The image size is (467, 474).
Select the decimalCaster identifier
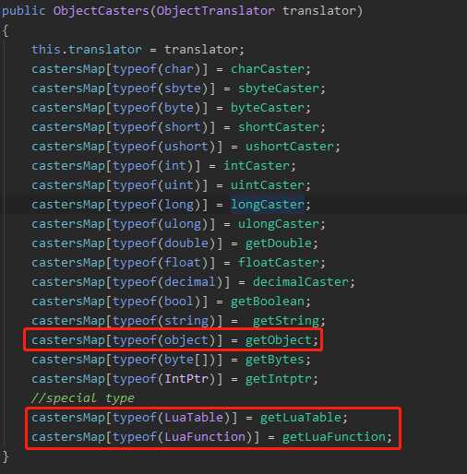301,282
